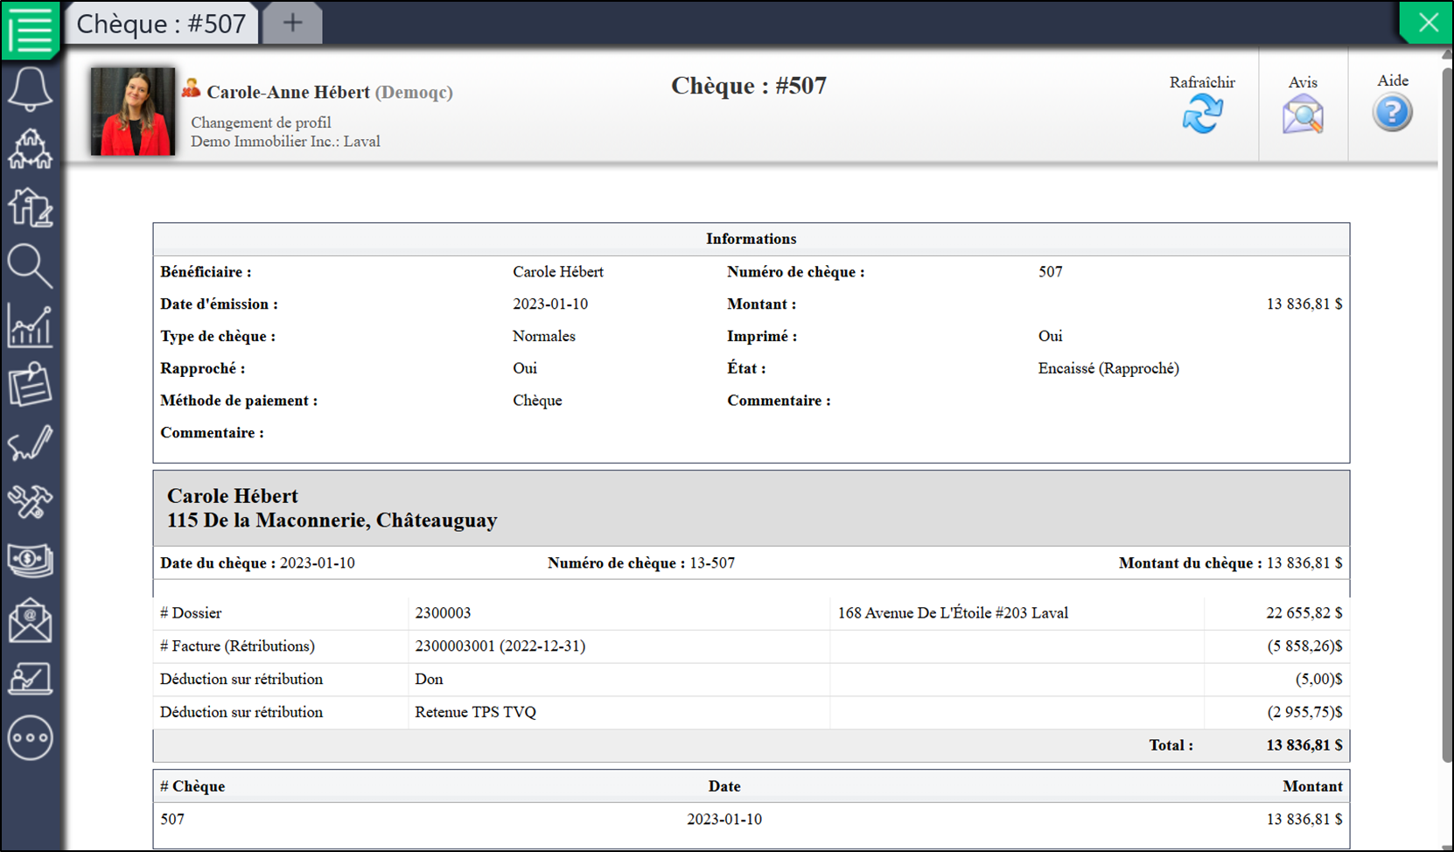This screenshot has height=852, width=1454.
Task: Open the green main menu icon
Action: (x=31, y=30)
